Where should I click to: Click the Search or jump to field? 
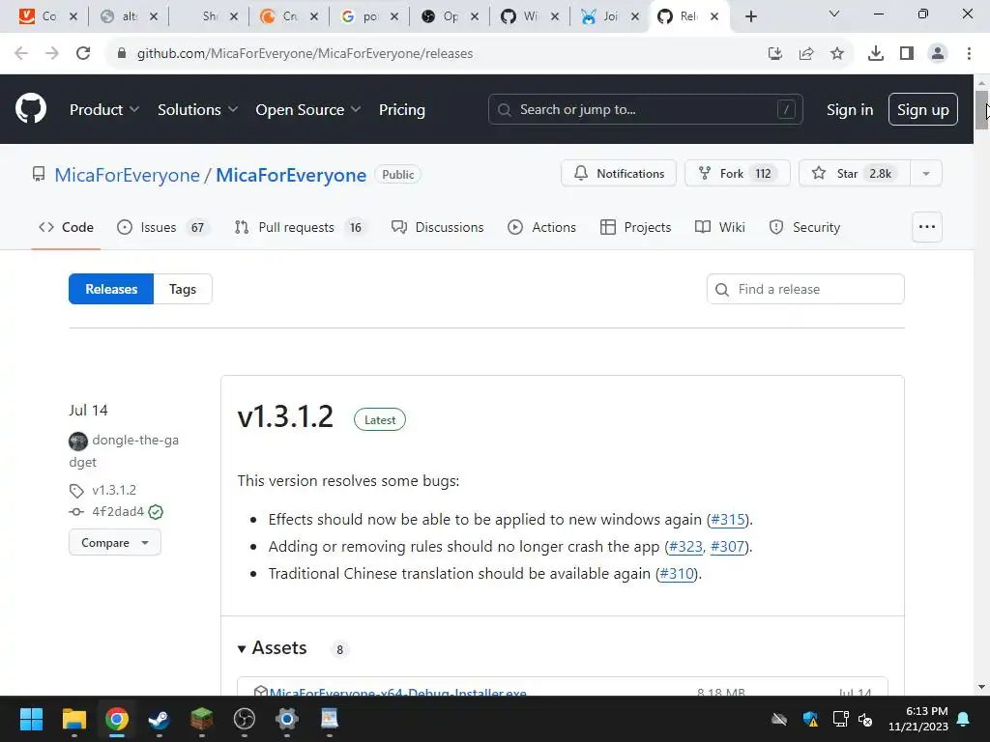[x=645, y=110]
